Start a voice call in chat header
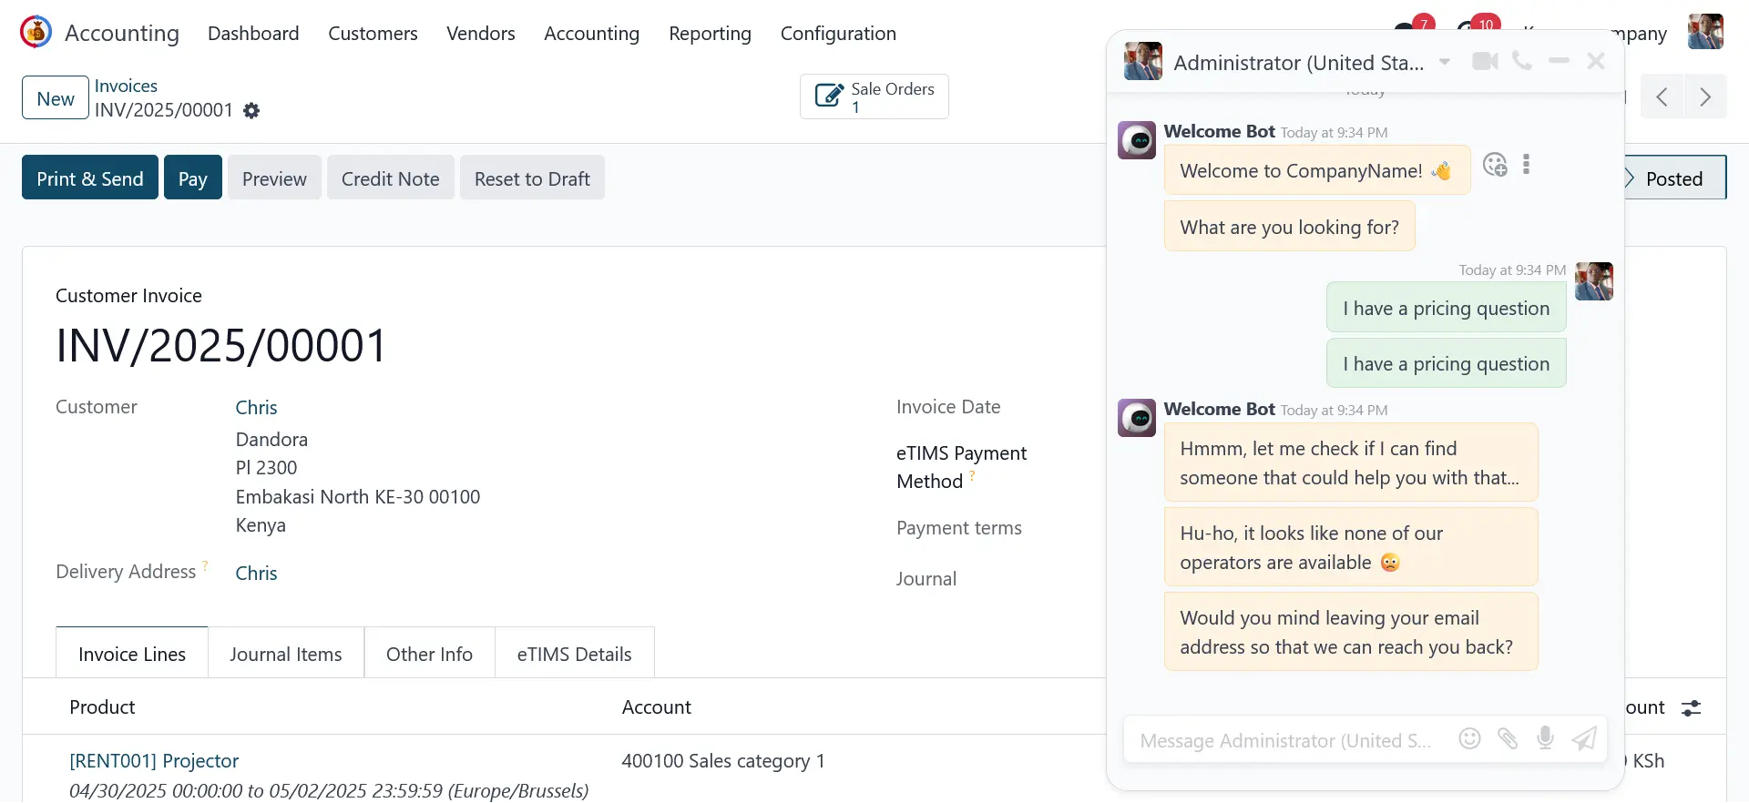Image resolution: width=1749 pixels, height=803 pixels. [1521, 61]
